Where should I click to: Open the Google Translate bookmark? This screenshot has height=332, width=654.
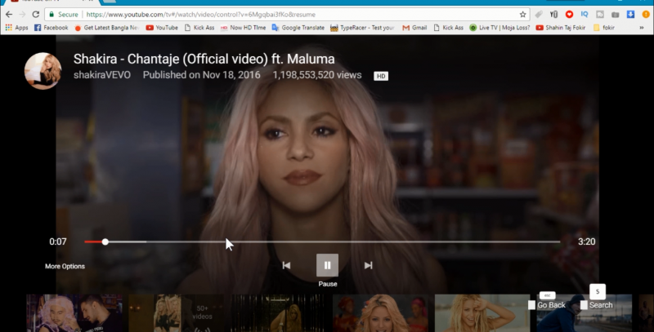coord(298,28)
